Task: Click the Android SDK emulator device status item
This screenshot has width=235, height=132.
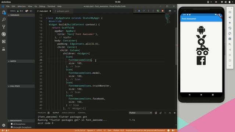Action: point(145,131)
